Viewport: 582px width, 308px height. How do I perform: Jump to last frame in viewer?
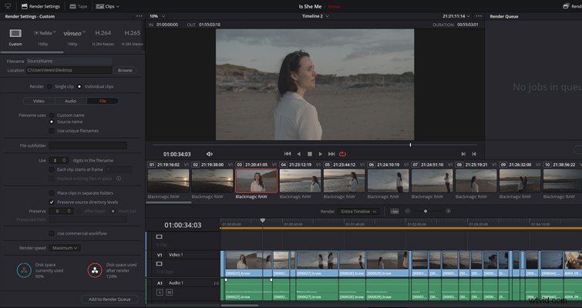click(331, 154)
